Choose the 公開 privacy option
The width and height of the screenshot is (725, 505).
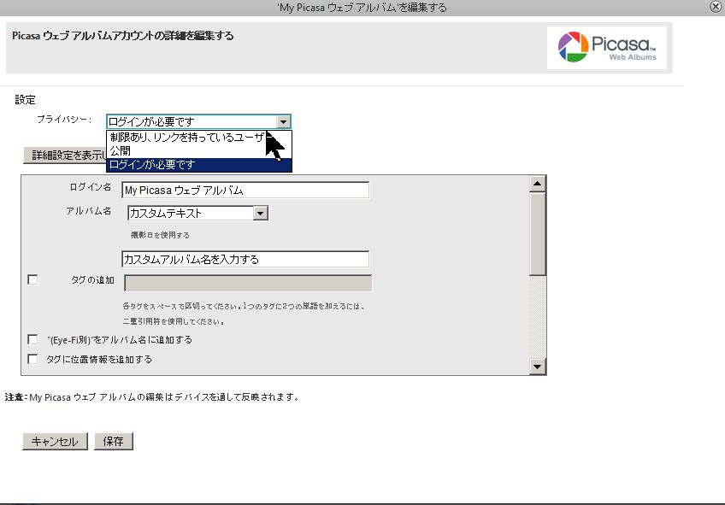coord(199,151)
